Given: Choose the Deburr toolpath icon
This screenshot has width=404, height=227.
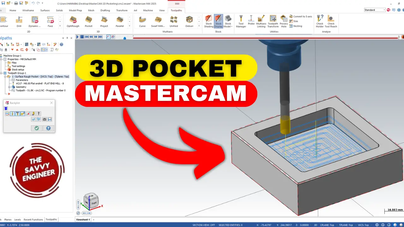Looking at the screenshot, I should 189,22.
